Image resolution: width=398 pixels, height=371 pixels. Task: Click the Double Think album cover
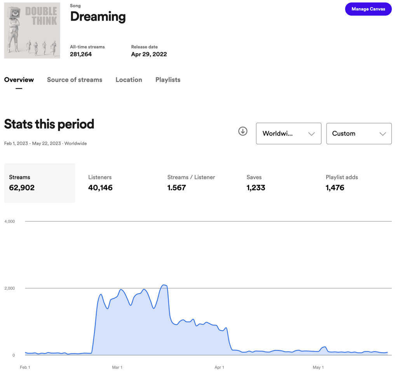coord(32,30)
